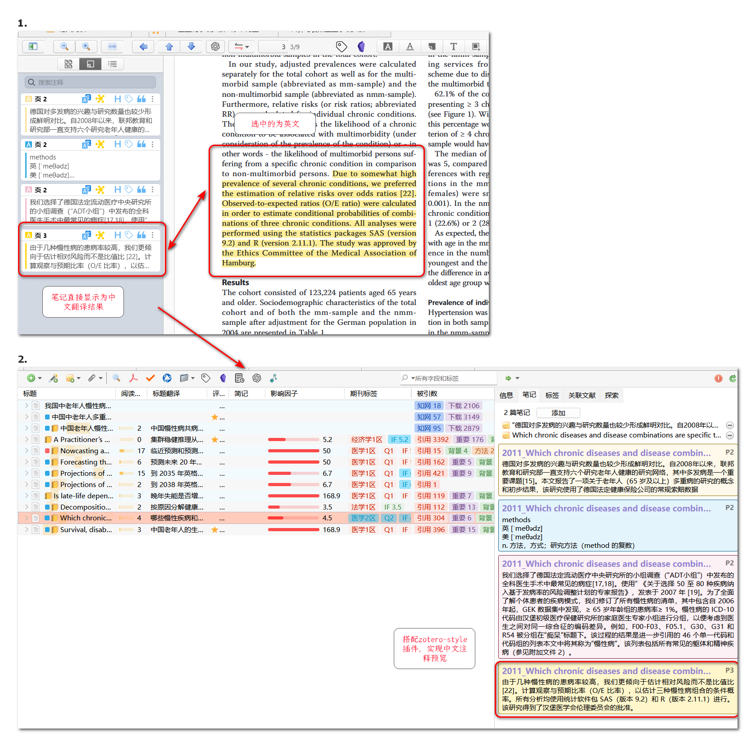Screen dimensions: 756x747
Task: Click the teal graph nodes icon
Action: (273, 378)
